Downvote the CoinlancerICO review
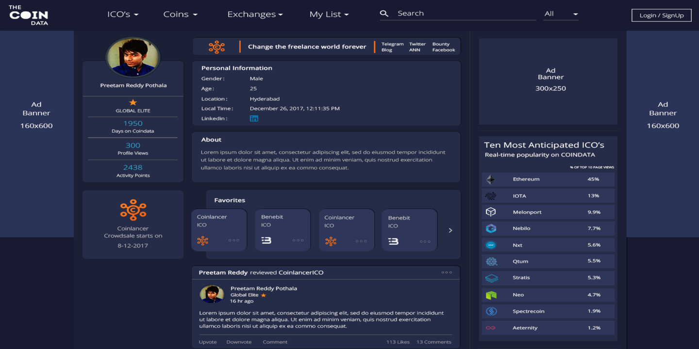Viewport: 699px width, 349px height. coord(239,342)
